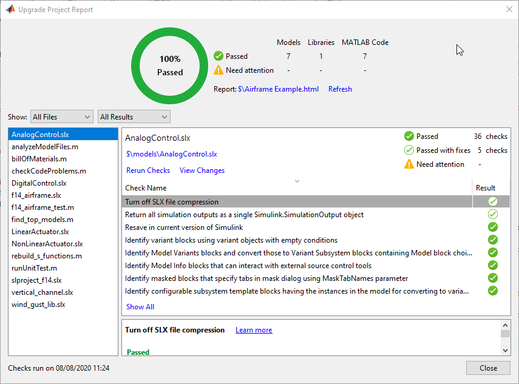Screen dimensions: 519x384
Task: Click the green Passed checkmark icon in summary
Action: pyautogui.click(x=219, y=56)
